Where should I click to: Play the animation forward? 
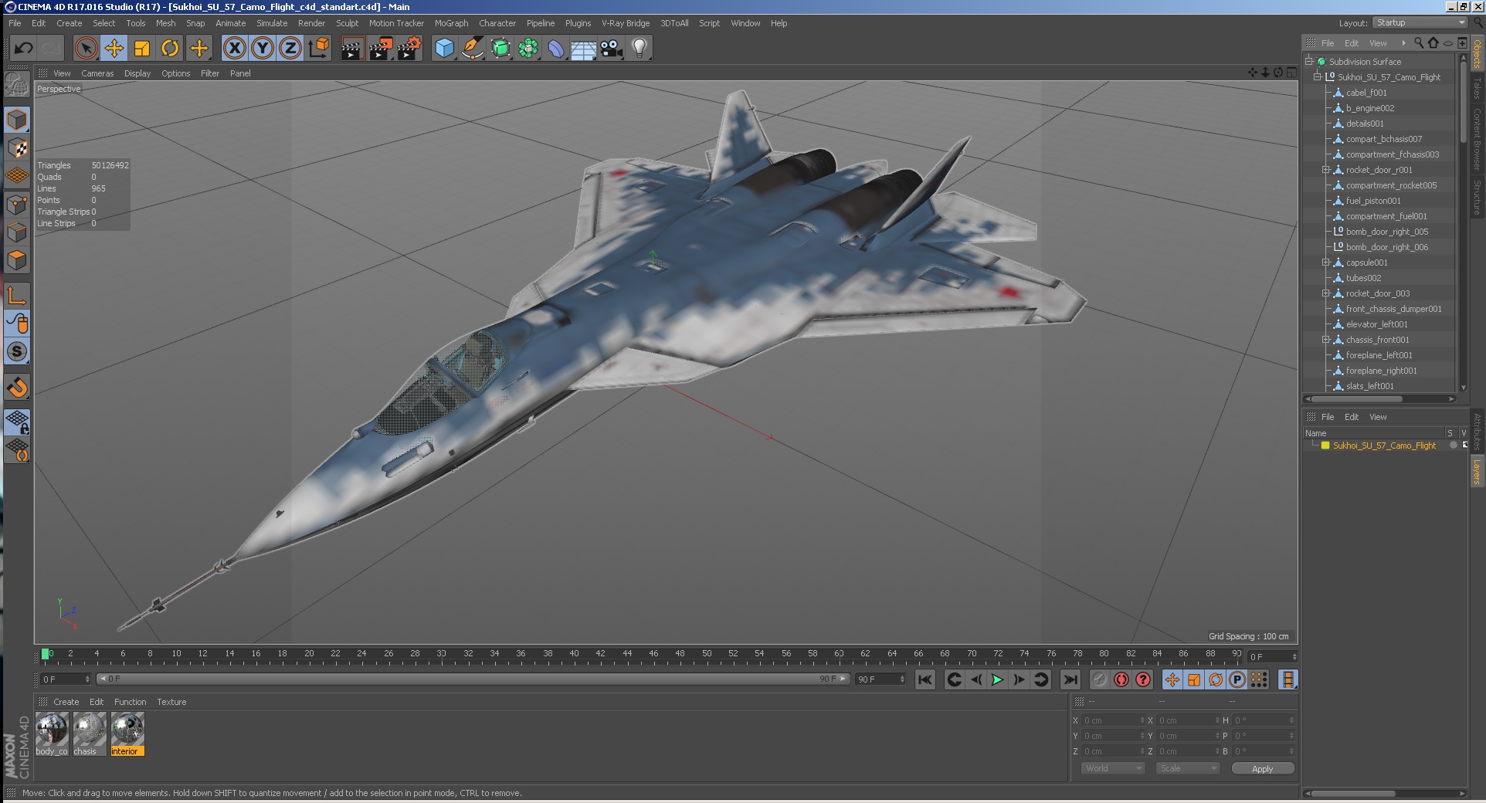point(997,679)
